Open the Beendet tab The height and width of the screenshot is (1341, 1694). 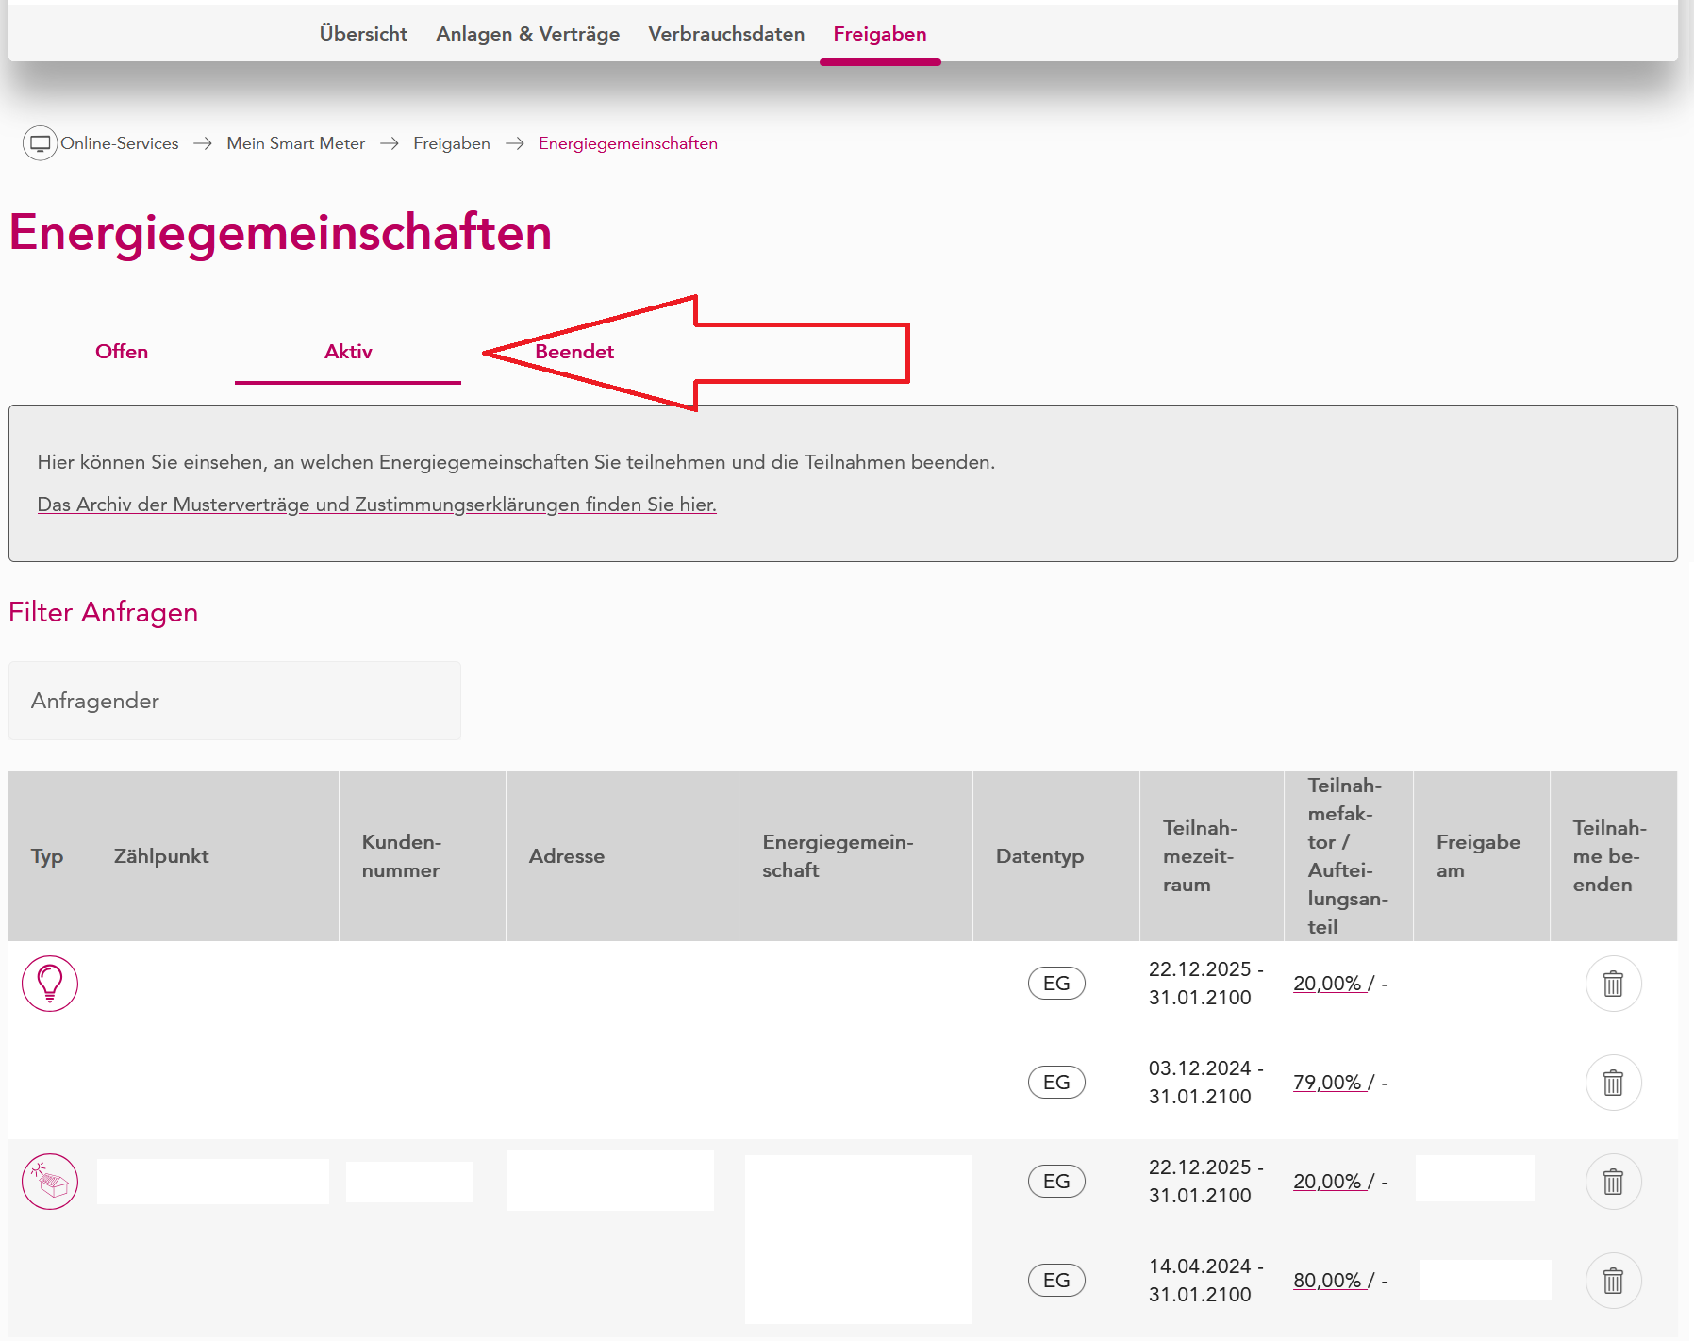tap(574, 352)
